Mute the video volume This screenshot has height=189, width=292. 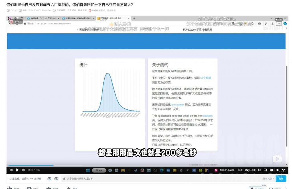pos(254,170)
